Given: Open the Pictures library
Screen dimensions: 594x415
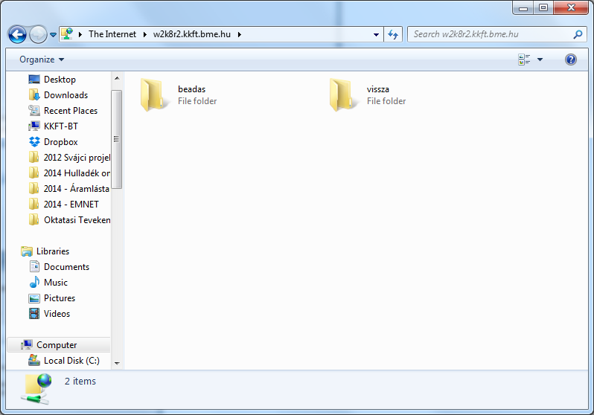Looking at the screenshot, I should [x=59, y=298].
